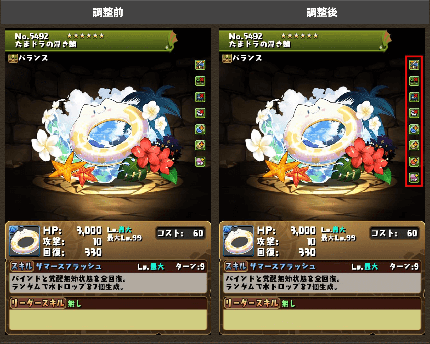Select the 調整前 header tab
This screenshot has height=344, width=430.
(107, 12)
